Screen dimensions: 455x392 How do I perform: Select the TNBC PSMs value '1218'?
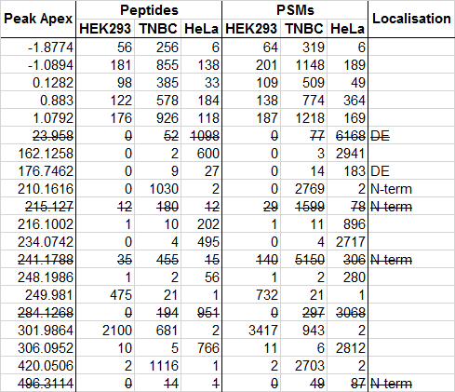[304, 118]
